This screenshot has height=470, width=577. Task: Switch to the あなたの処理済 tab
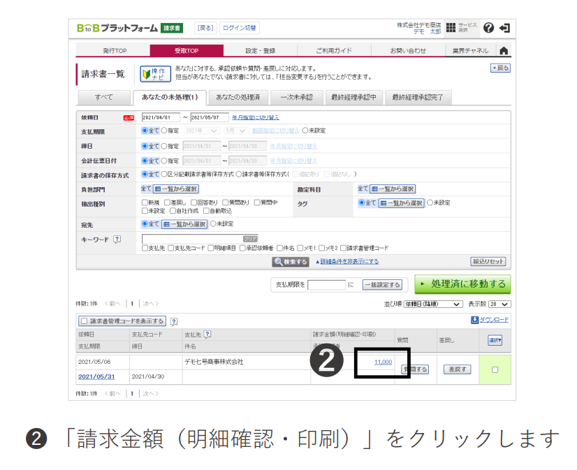[238, 97]
